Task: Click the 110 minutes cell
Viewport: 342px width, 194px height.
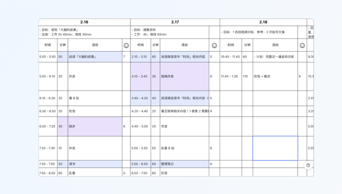Action: 247,76
